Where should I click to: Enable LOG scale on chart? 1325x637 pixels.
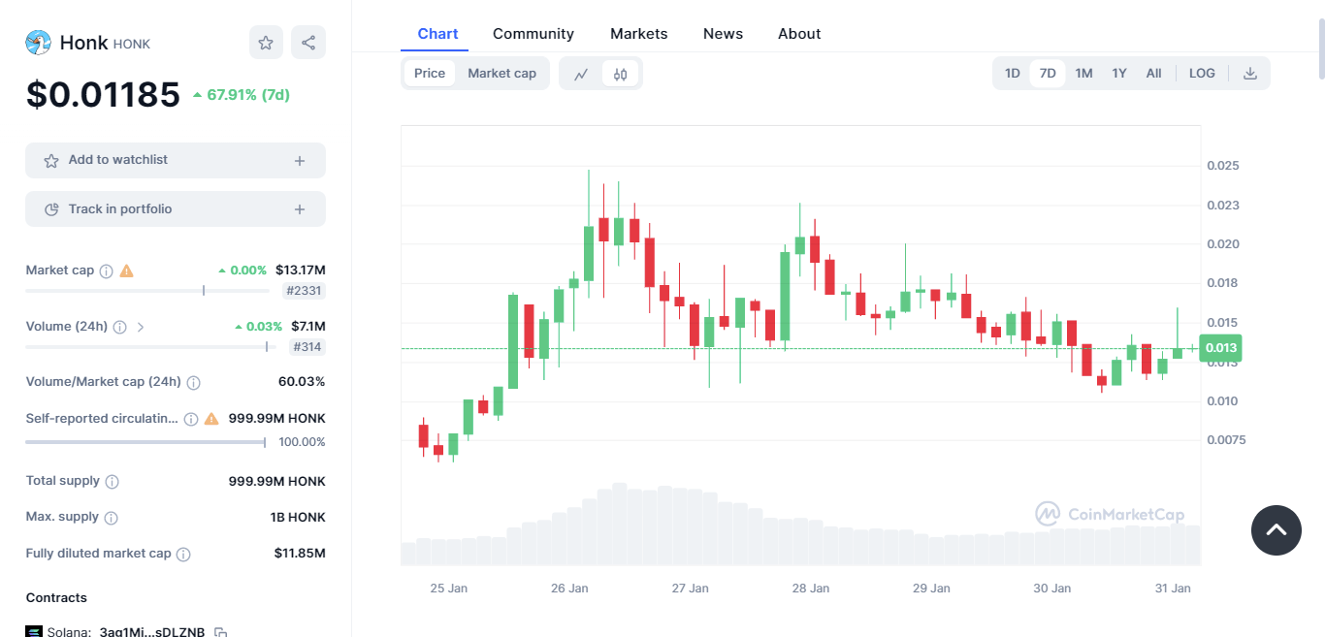pyautogui.click(x=1202, y=74)
